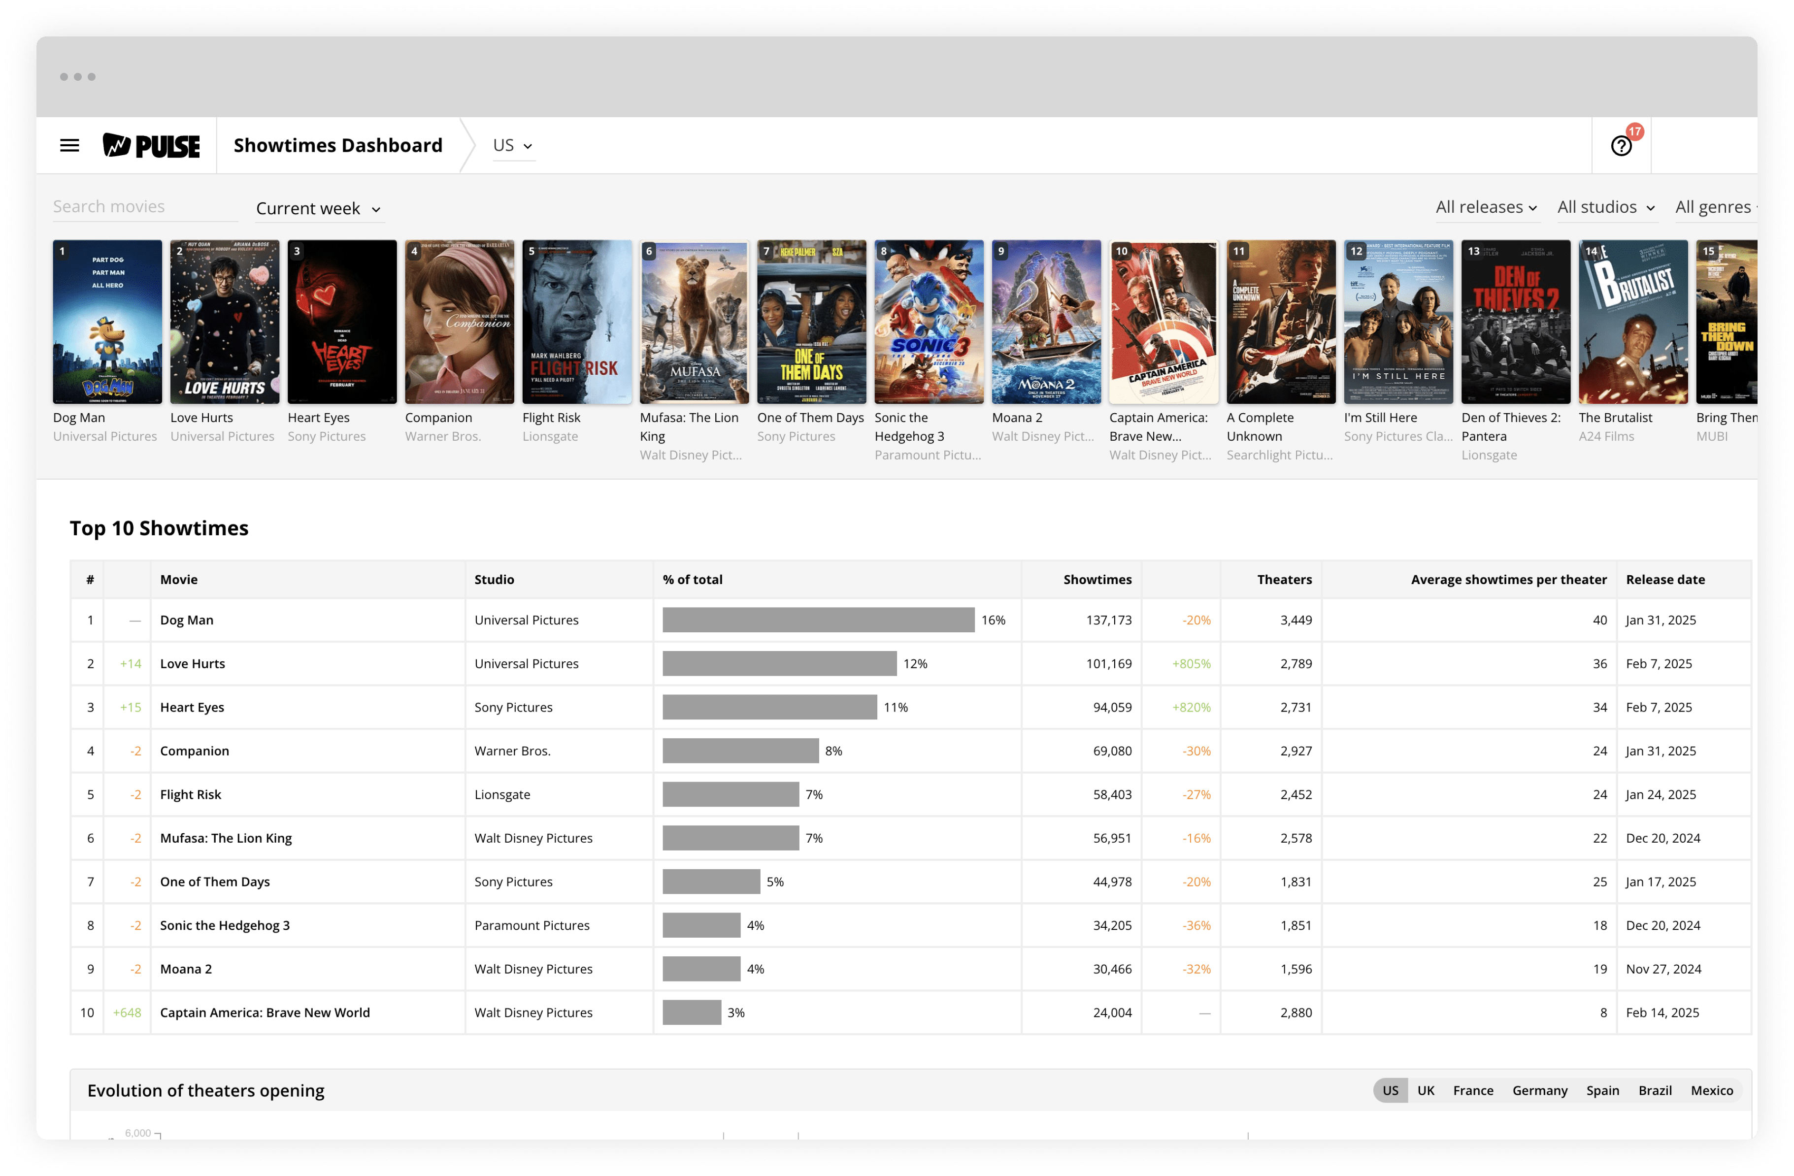The height and width of the screenshot is (1176, 1794).
Task: Open Captain America: Brave New World entry
Action: point(265,1013)
